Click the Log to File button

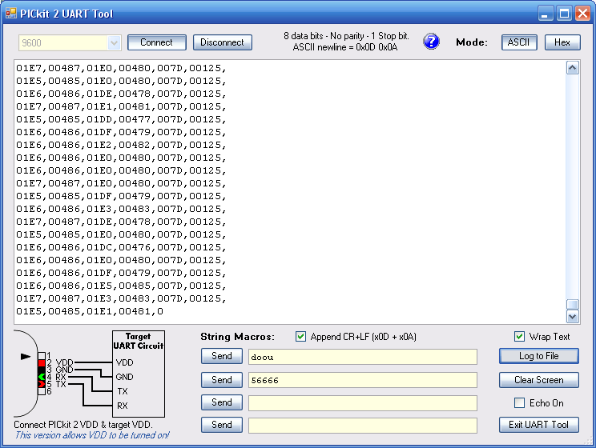(538, 356)
